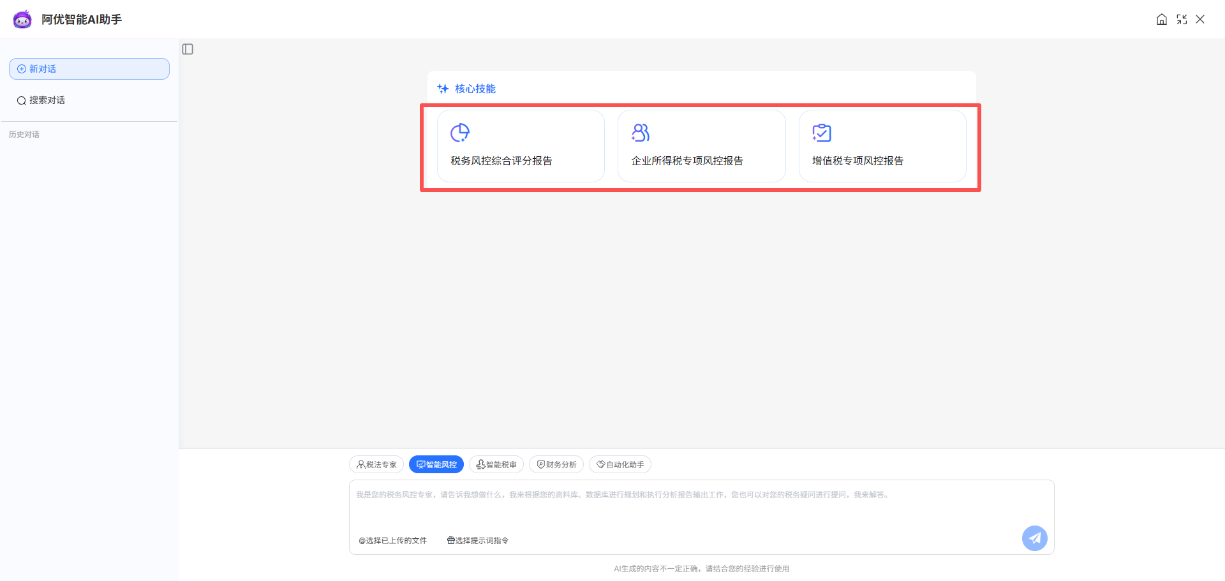Click the 阿优 purple mascot logo
Viewport: 1225px width, 581px height.
point(22,19)
